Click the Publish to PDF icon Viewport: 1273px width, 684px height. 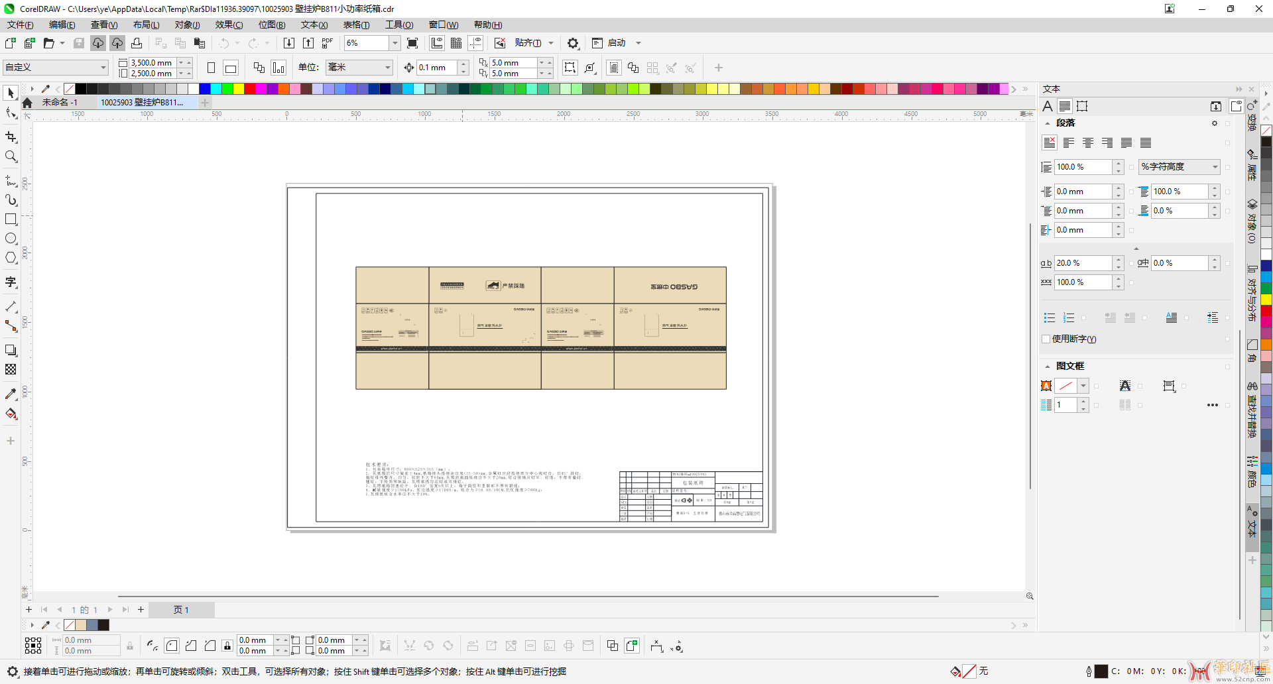pyautogui.click(x=328, y=43)
